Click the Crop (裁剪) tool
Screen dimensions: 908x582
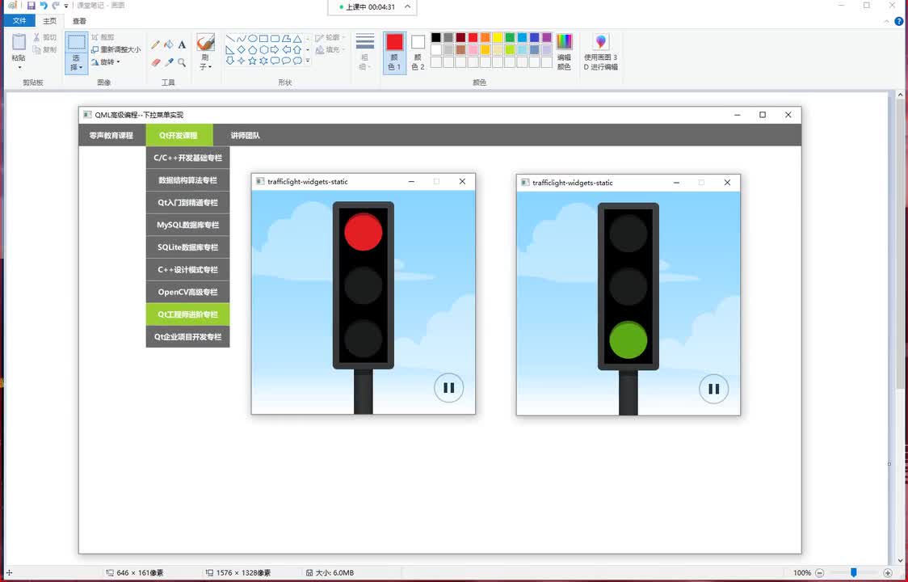coord(103,37)
